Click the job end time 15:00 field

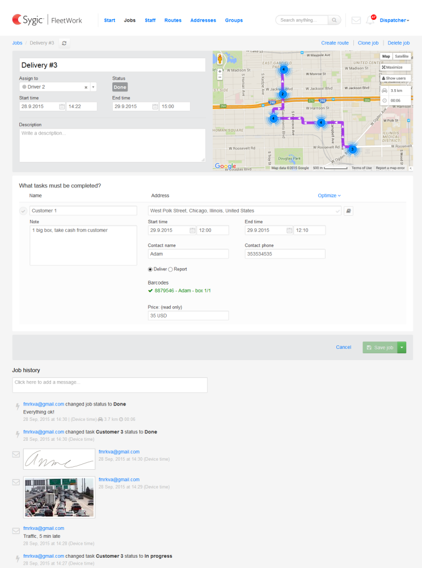click(x=175, y=107)
